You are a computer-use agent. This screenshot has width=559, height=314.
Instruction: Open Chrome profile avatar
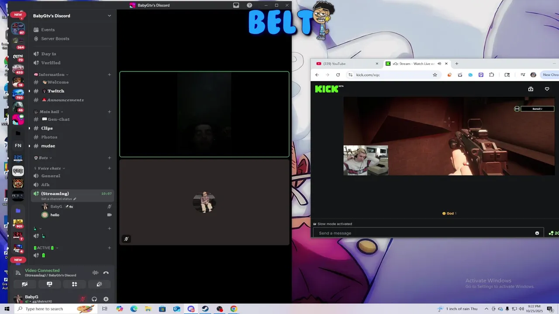533,75
